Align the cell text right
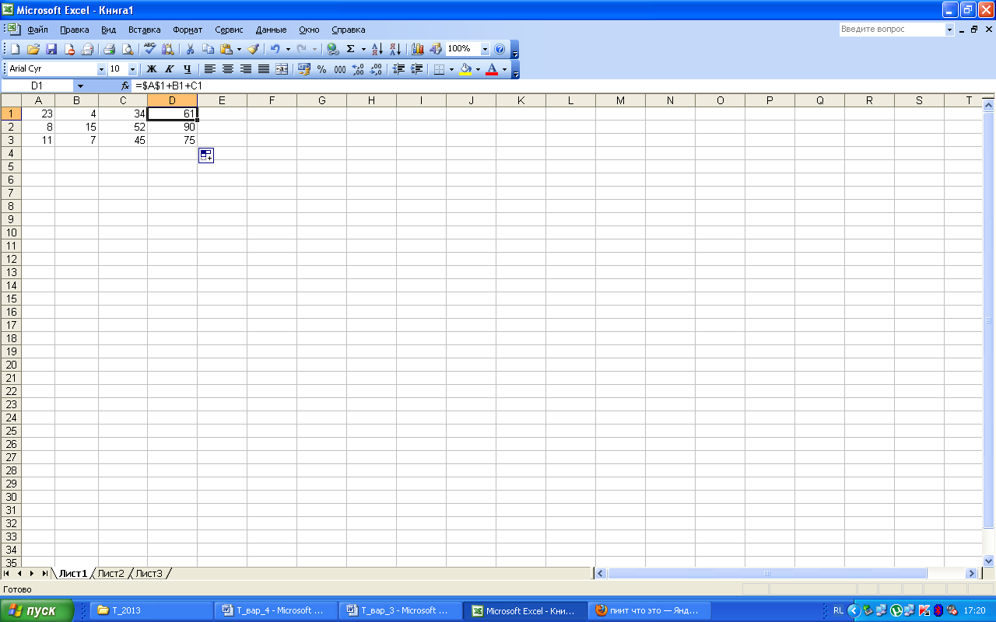Screen dimensions: 996x622 [x=246, y=69]
